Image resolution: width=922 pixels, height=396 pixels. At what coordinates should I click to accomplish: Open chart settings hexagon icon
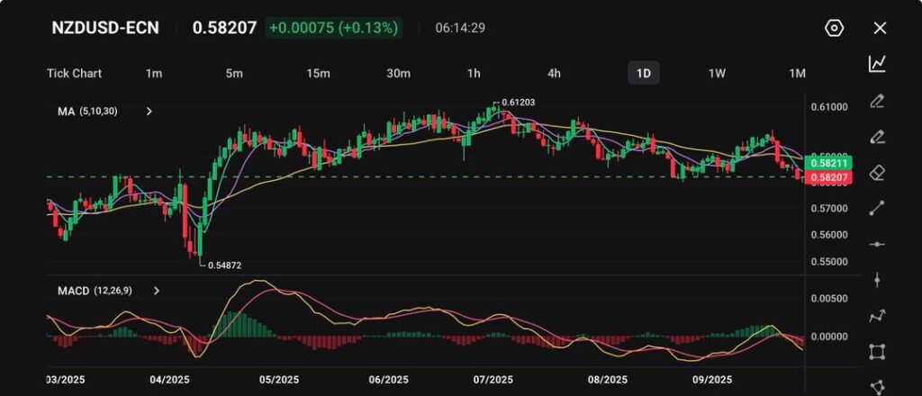[834, 28]
